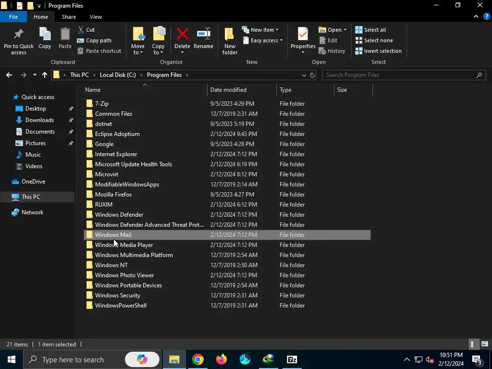Click the Rename icon
The image size is (492, 369).
(203, 34)
